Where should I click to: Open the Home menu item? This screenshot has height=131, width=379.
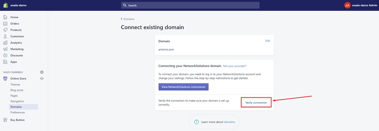point(14,17)
